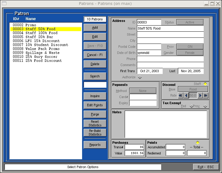Click Exit - ESC button
This screenshot has height=173, width=222.
point(206,167)
